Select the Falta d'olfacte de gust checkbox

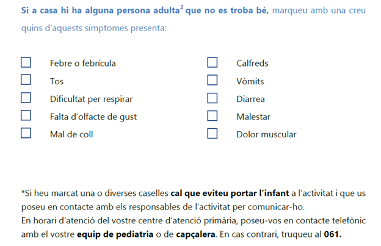pyautogui.click(x=26, y=115)
